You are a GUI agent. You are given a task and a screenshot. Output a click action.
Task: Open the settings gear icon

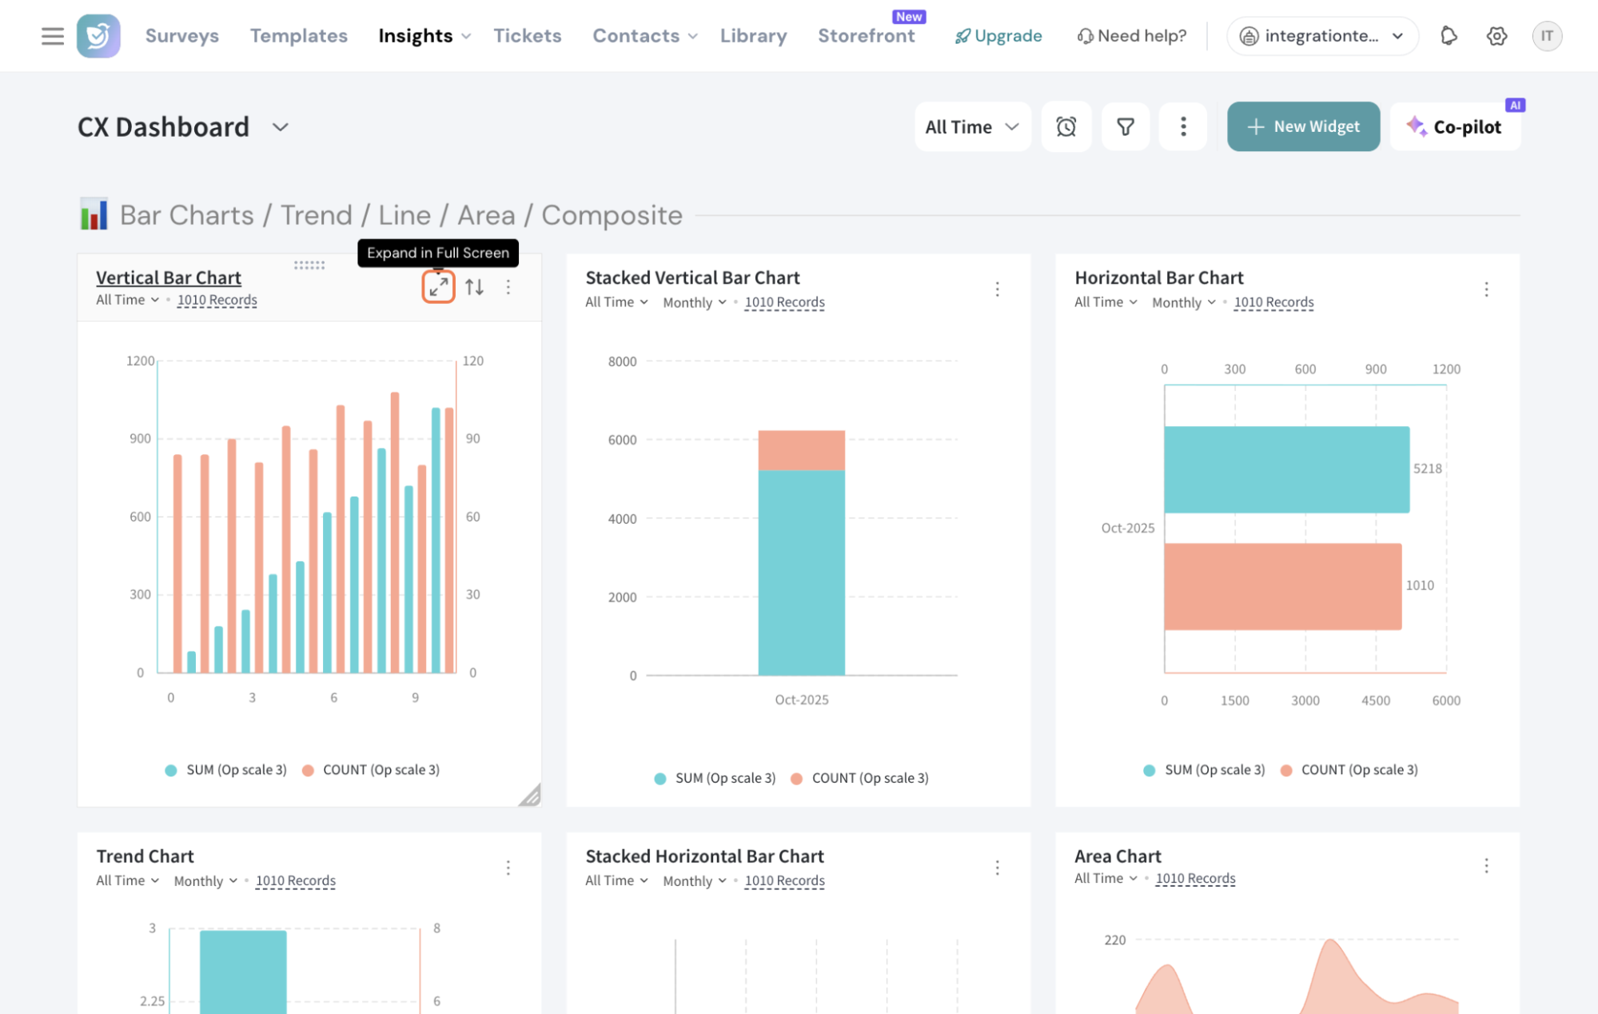click(1496, 36)
